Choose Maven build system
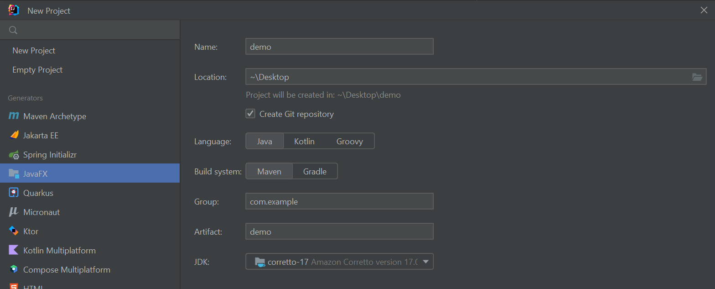The width and height of the screenshot is (715, 289). pos(269,171)
